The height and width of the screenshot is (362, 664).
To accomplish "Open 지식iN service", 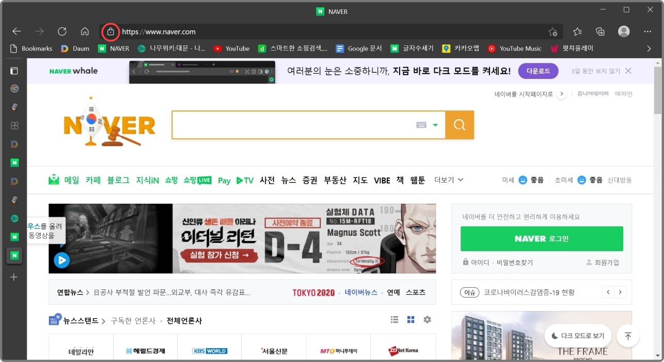I will [147, 180].
